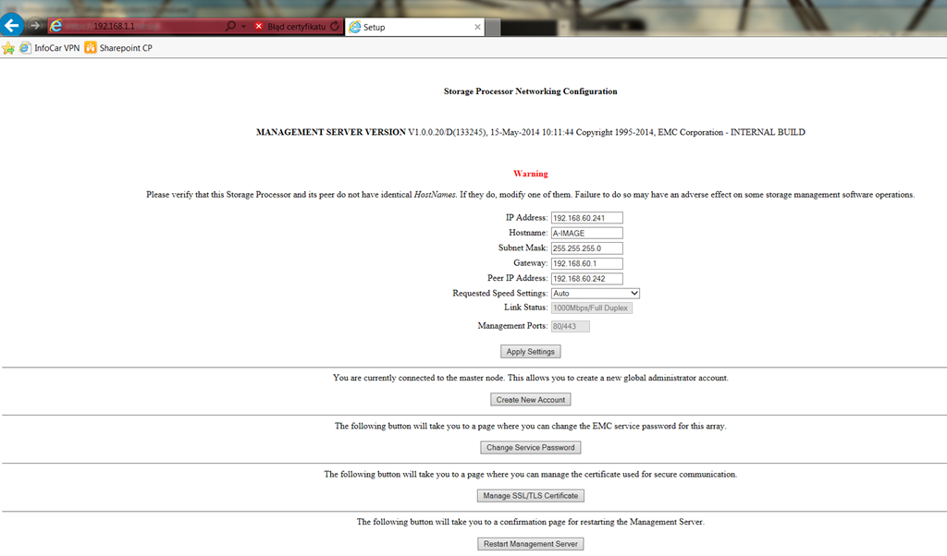
Task: Click the Internet Explorer icon in address bar
Action: tap(55, 27)
